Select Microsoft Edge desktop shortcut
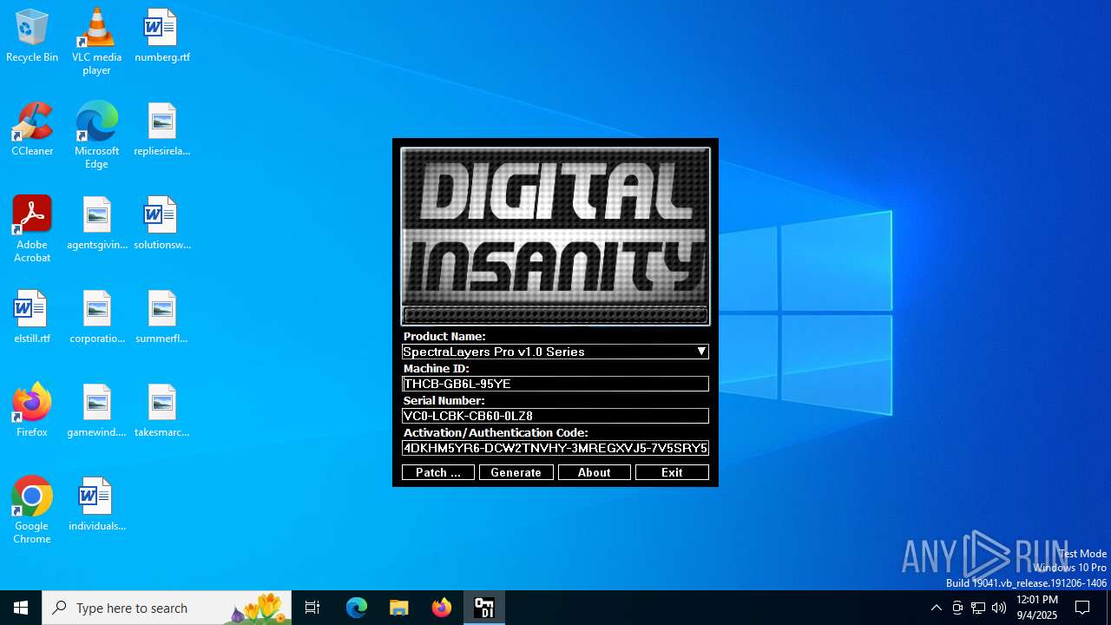This screenshot has width=1111, height=625. click(96, 135)
